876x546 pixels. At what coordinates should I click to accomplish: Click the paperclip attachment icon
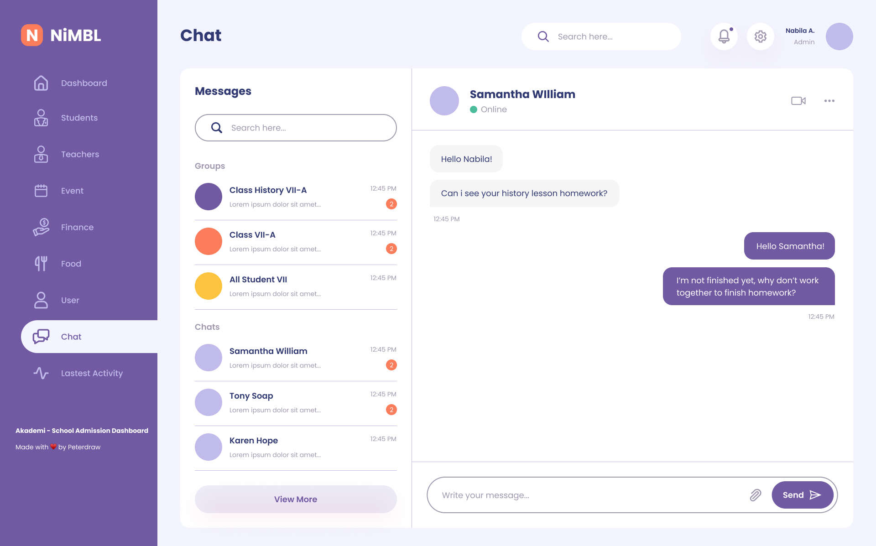pyautogui.click(x=756, y=495)
